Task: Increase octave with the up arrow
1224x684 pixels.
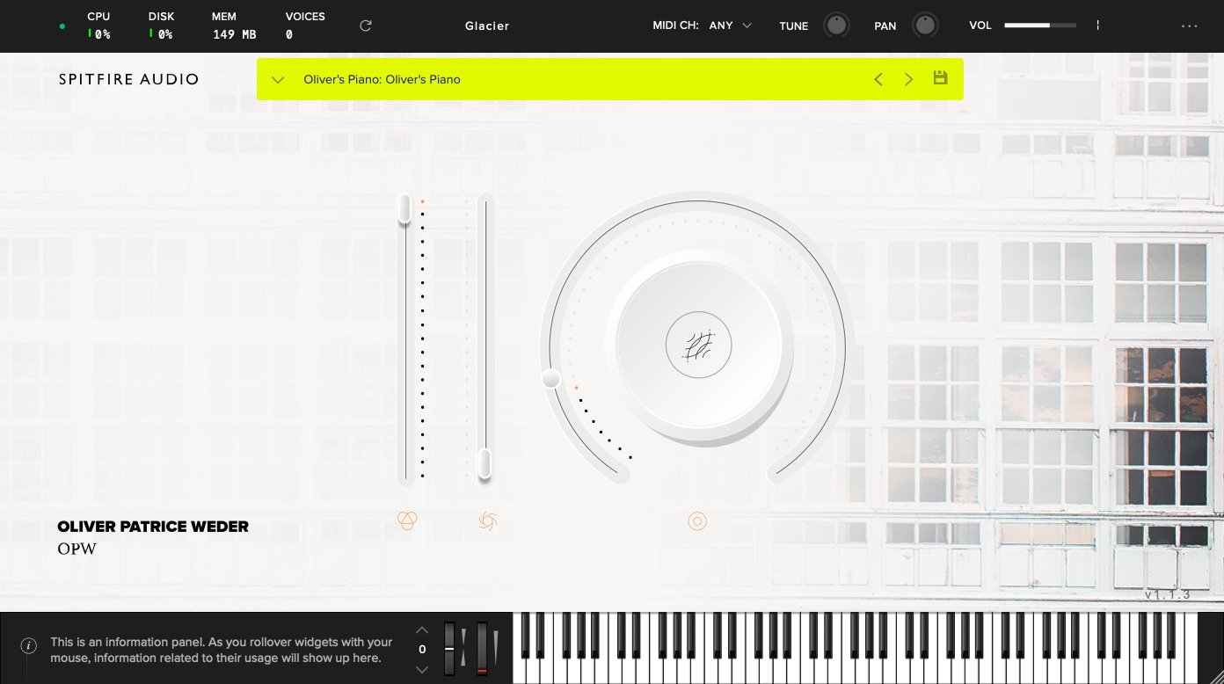Action: [422, 629]
